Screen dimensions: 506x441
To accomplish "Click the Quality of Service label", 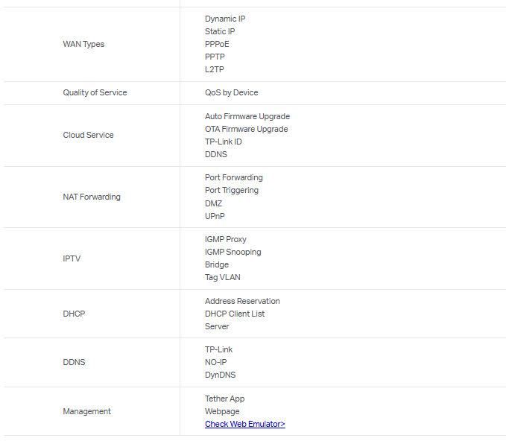I will pyautogui.click(x=95, y=92).
